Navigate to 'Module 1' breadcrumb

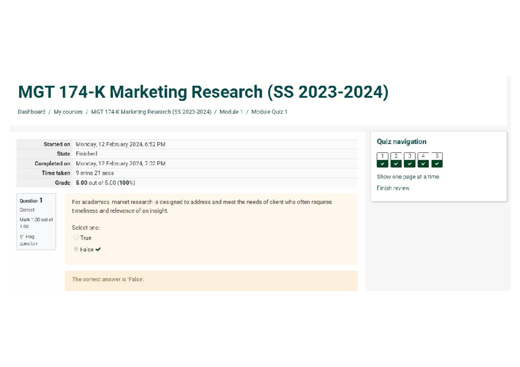tap(231, 112)
